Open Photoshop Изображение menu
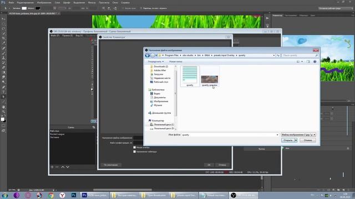 pos(44,2)
